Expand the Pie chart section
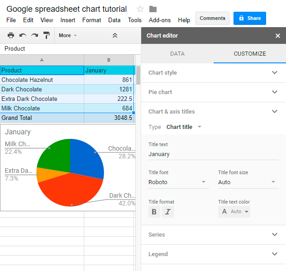Image resolution: width=286 pixels, height=271 pixels. (214, 92)
